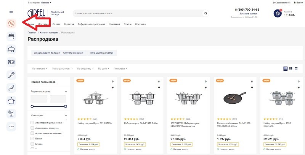This screenshot has width=305, height=155.
Task: Tick the Аксессуары для кухни checkbox
Action: tap(32, 128)
